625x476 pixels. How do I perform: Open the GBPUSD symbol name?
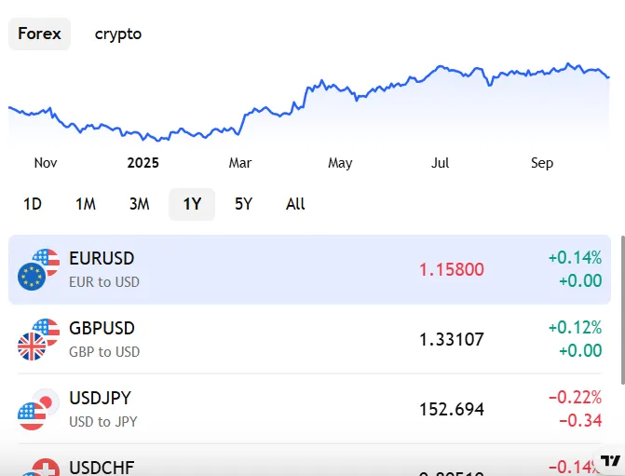click(102, 329)
